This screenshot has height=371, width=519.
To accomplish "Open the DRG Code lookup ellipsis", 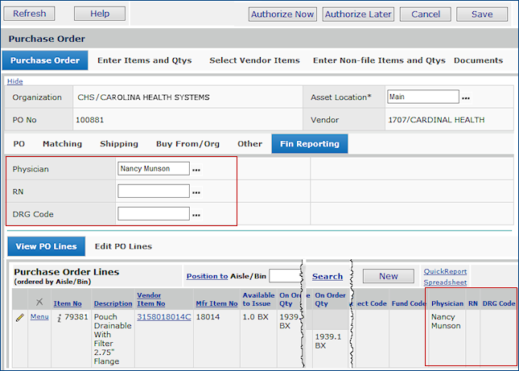I will [x=196, y=215].
